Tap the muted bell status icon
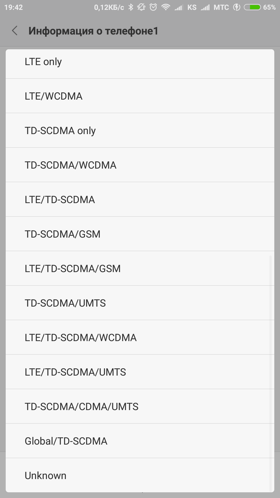This screenshot has width=280, height=498. coord(141,7)
